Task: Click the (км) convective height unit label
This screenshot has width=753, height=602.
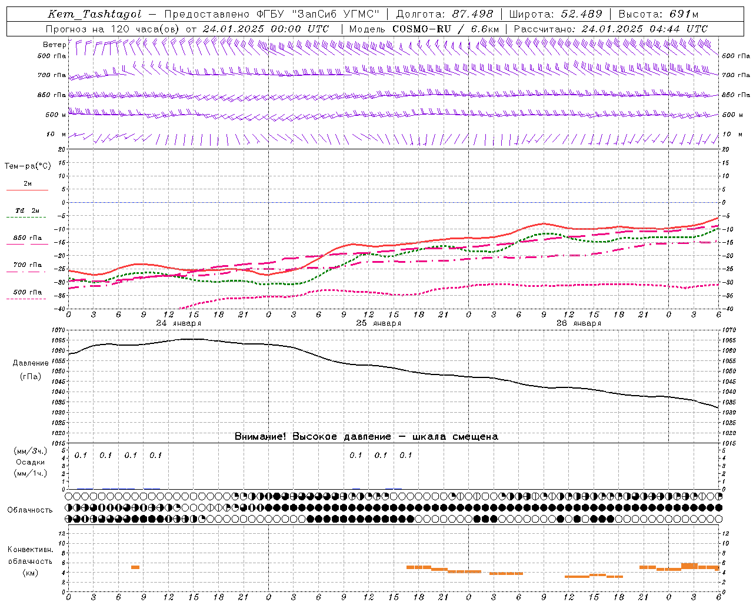Action: (30, 573)
